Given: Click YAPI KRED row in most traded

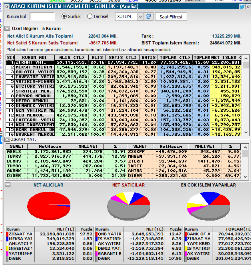Looking at the screenshot, I should coord(217,244).
